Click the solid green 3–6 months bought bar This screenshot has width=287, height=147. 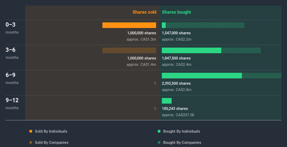[192, 50]
